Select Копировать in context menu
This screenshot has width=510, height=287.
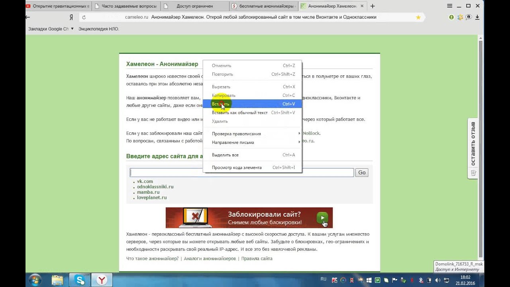click(x=252, y=95)
